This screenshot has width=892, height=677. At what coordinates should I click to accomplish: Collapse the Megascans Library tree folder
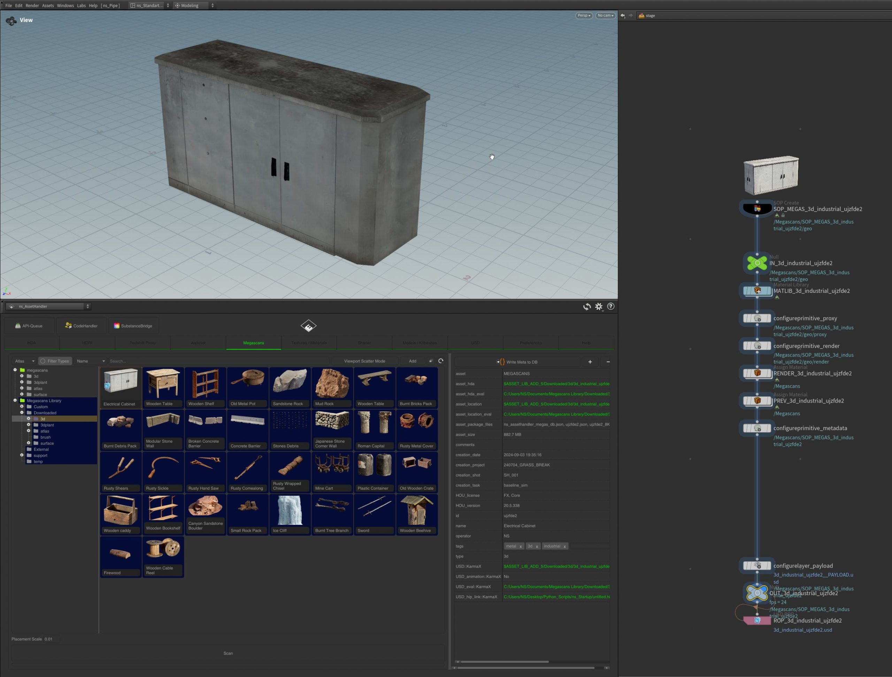(15, 400)
